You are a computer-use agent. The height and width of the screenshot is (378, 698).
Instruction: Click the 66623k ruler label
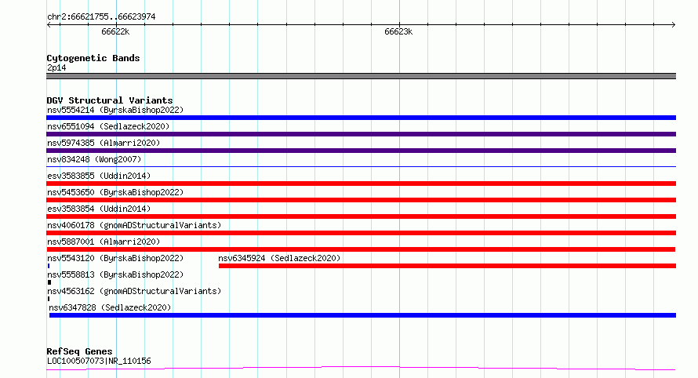(x=398, y=31)
